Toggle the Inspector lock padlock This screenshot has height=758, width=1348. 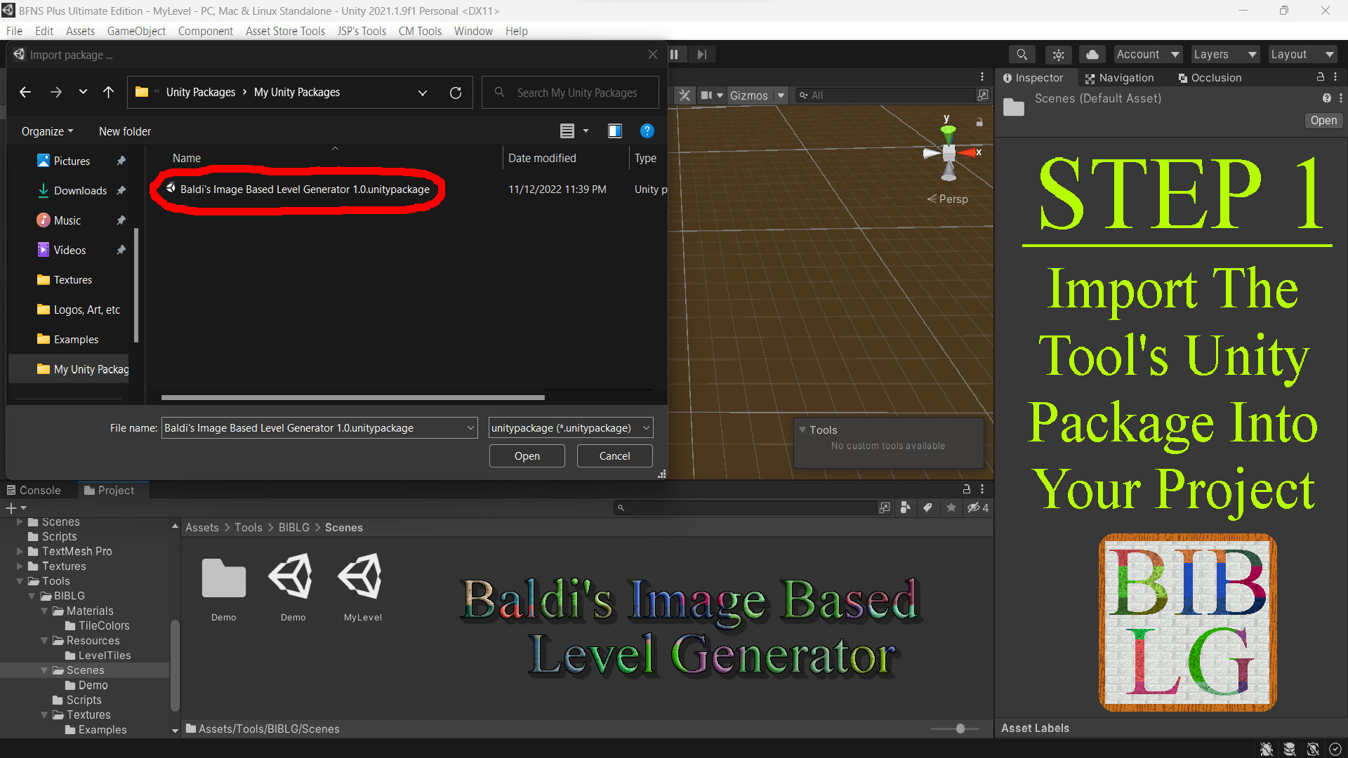click(1321, 77)
